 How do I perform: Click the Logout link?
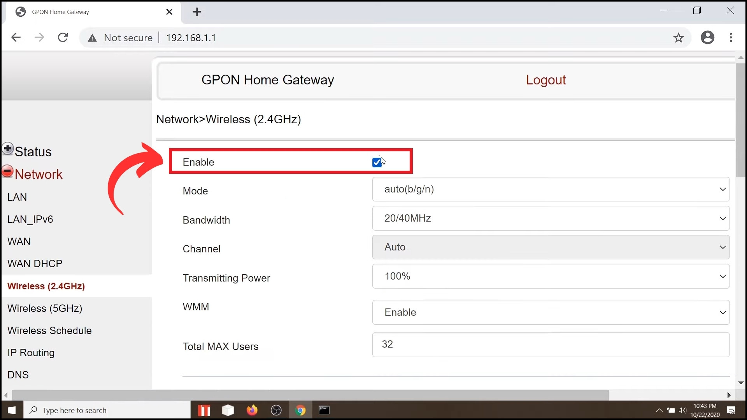pyautogui.click(x=545, y=80)
